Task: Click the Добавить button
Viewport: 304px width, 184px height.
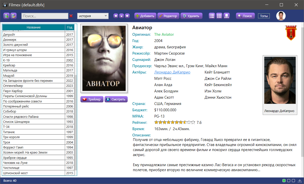Action: [x=145, y=16]
